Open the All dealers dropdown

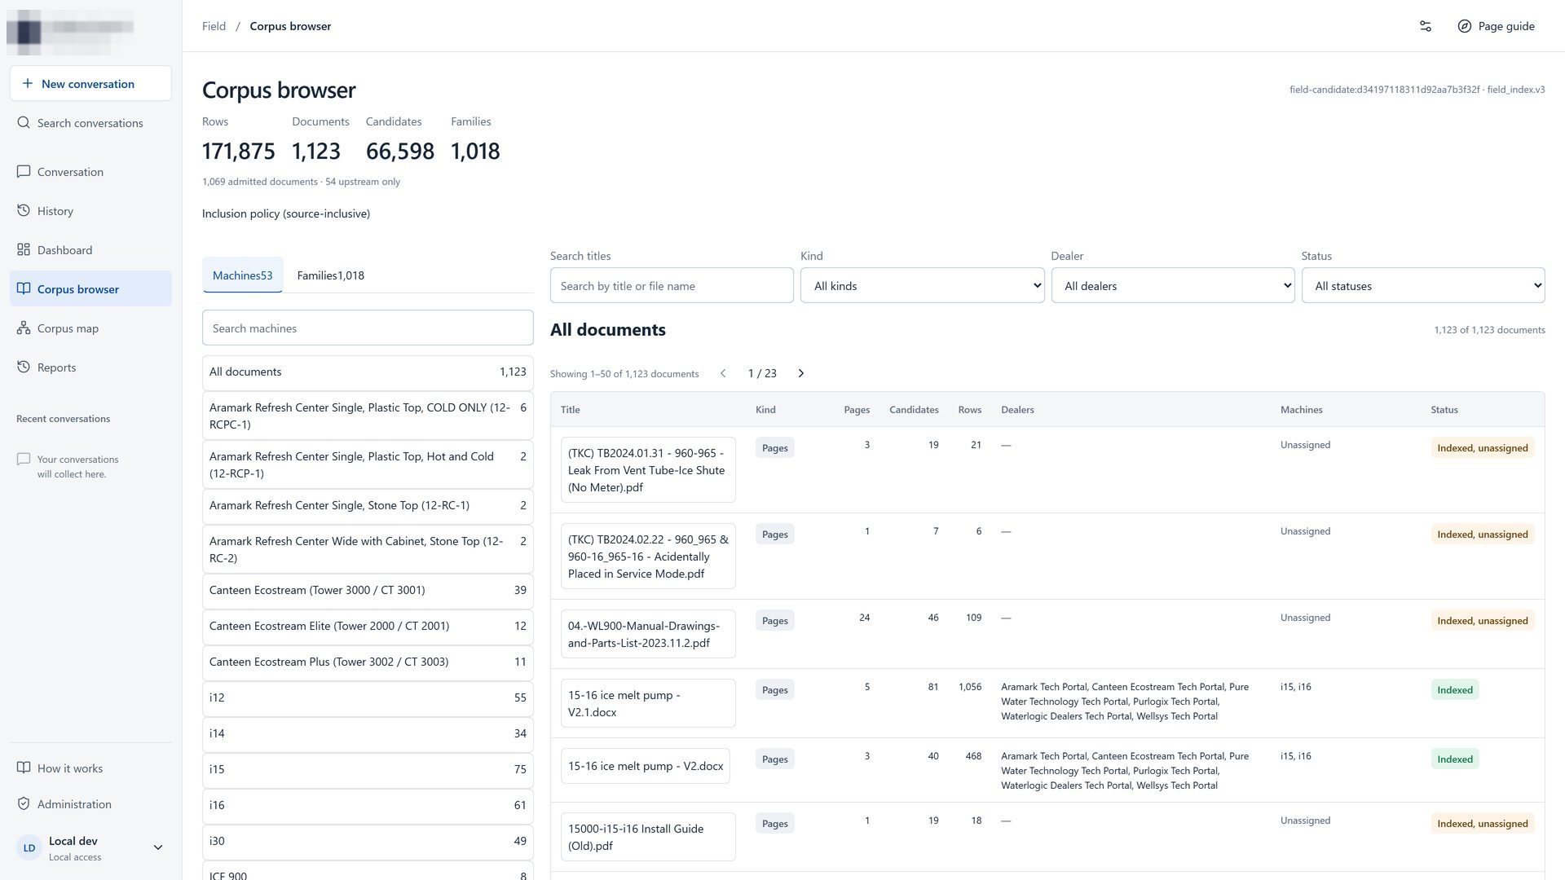1172,285
